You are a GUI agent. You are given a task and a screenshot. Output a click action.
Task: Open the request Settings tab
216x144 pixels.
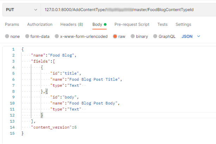[183, 25]
